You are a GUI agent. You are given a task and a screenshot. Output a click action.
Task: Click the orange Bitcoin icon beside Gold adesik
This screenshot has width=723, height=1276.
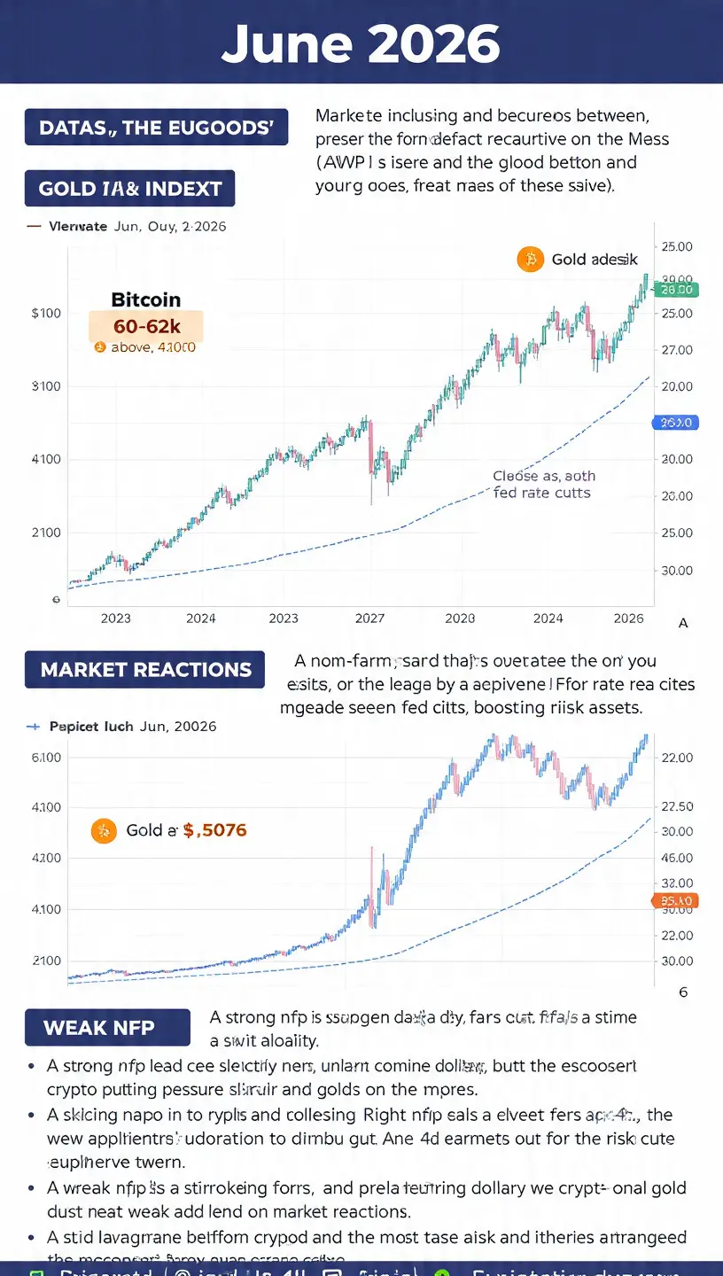pos(530,260)
